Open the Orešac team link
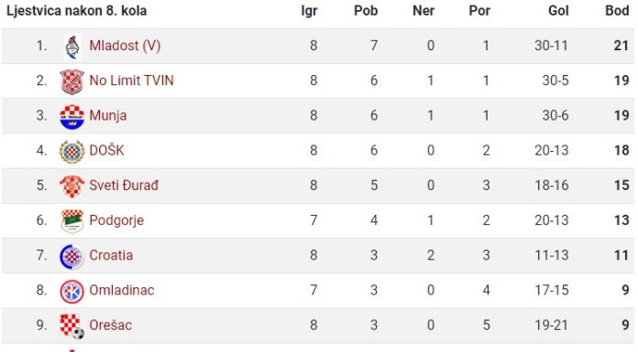Viewport: 638px width, 352px height. point(111,325)
